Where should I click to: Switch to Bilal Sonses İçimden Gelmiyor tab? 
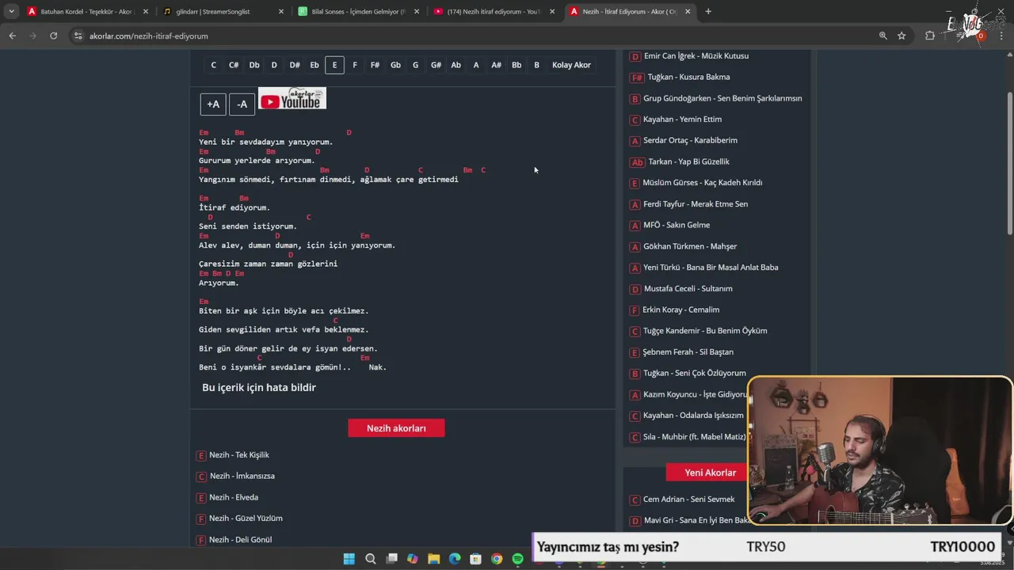coord(358,12)
